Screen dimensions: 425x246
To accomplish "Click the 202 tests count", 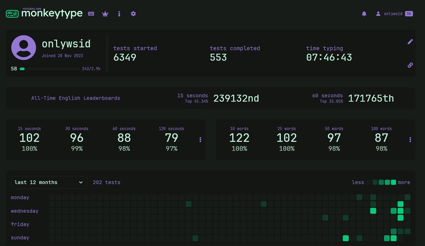I will tap(107, 182).
